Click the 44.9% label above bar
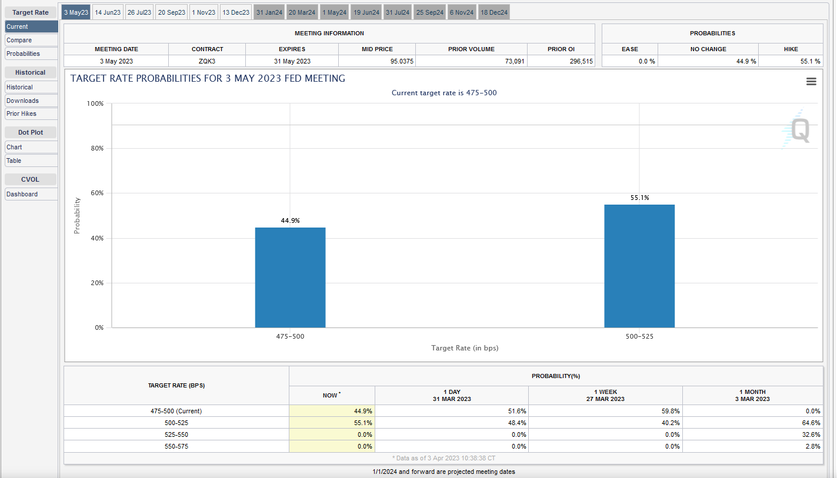The width and height of the screenshot is (837, 478). (290, 220)
